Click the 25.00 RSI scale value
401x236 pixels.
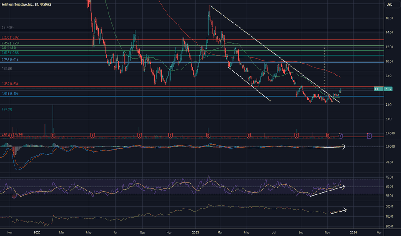389,196
